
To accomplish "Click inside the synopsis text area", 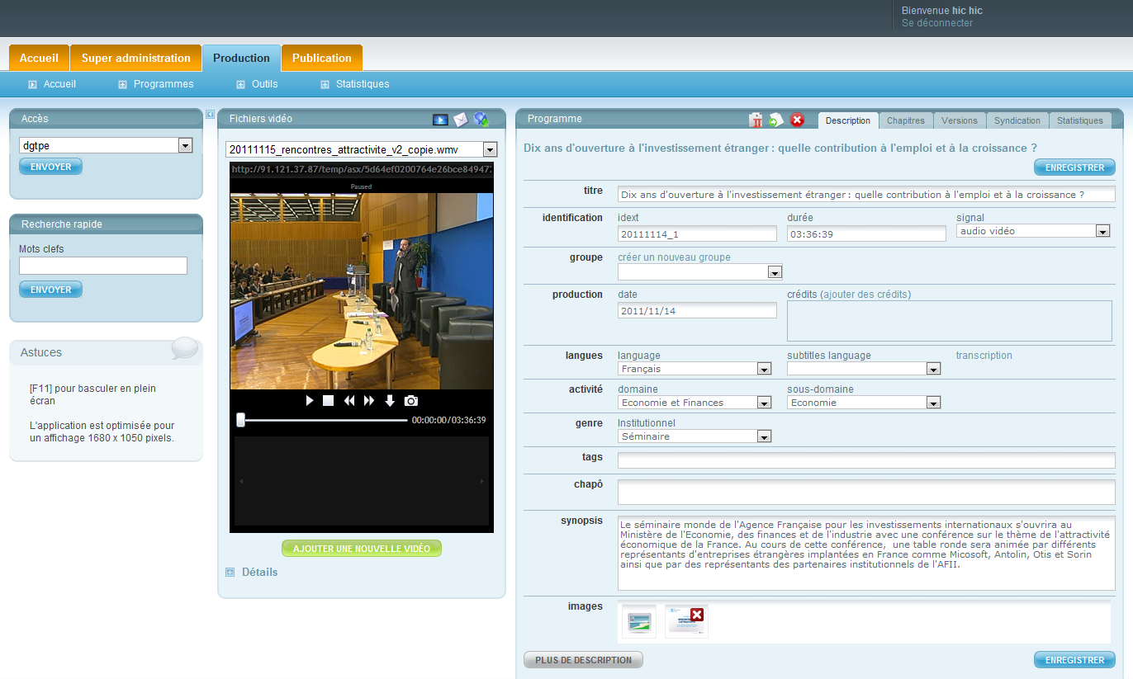I will [866, 554].
